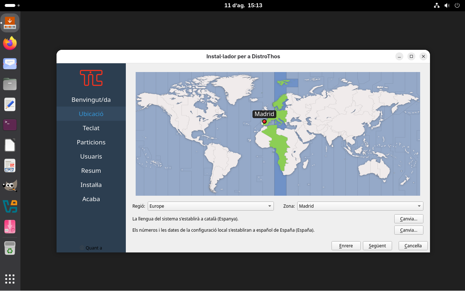Select the Resum step in sidebar
The height and width of the screenshot is (291, 465).
coord(91,171)
